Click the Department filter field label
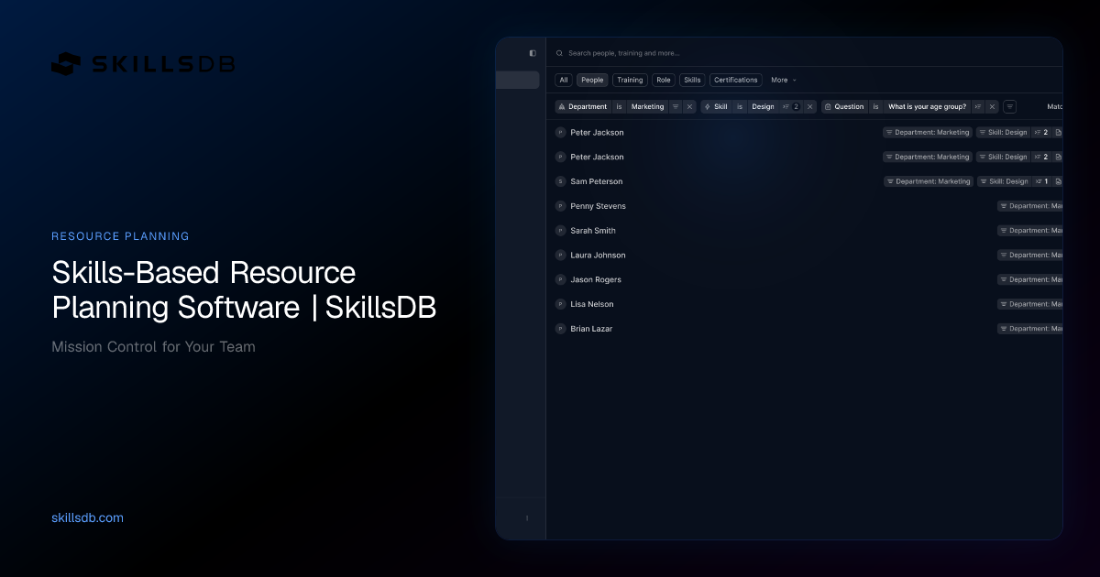The image size is (1100, 577). click(x=583, y=106)
